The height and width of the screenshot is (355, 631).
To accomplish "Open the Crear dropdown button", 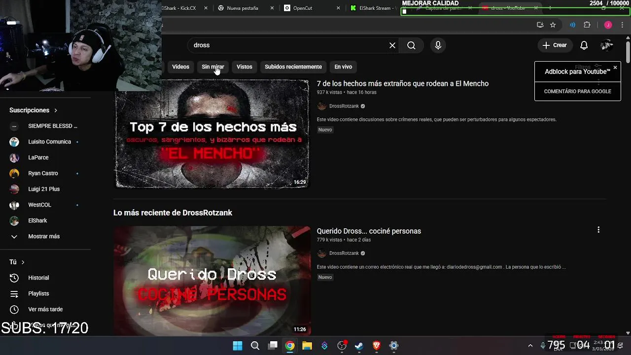I will 555,45.
